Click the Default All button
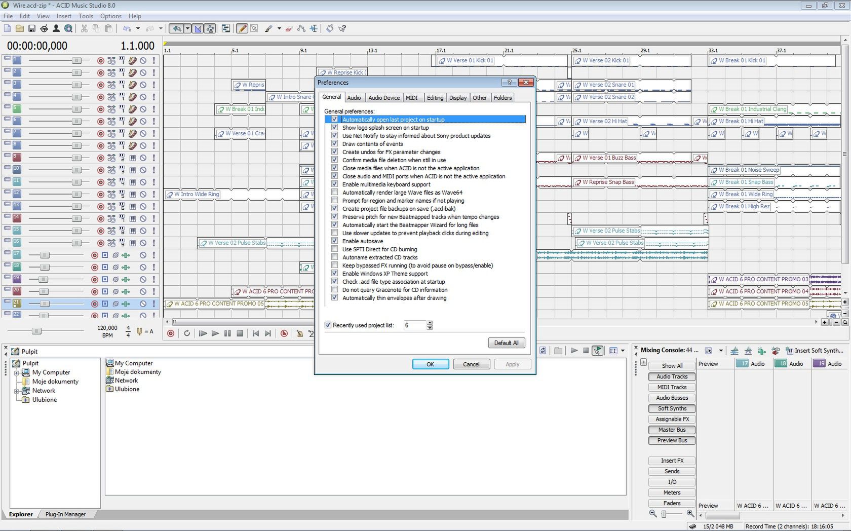851x531 pixels. tap(507, 343)
